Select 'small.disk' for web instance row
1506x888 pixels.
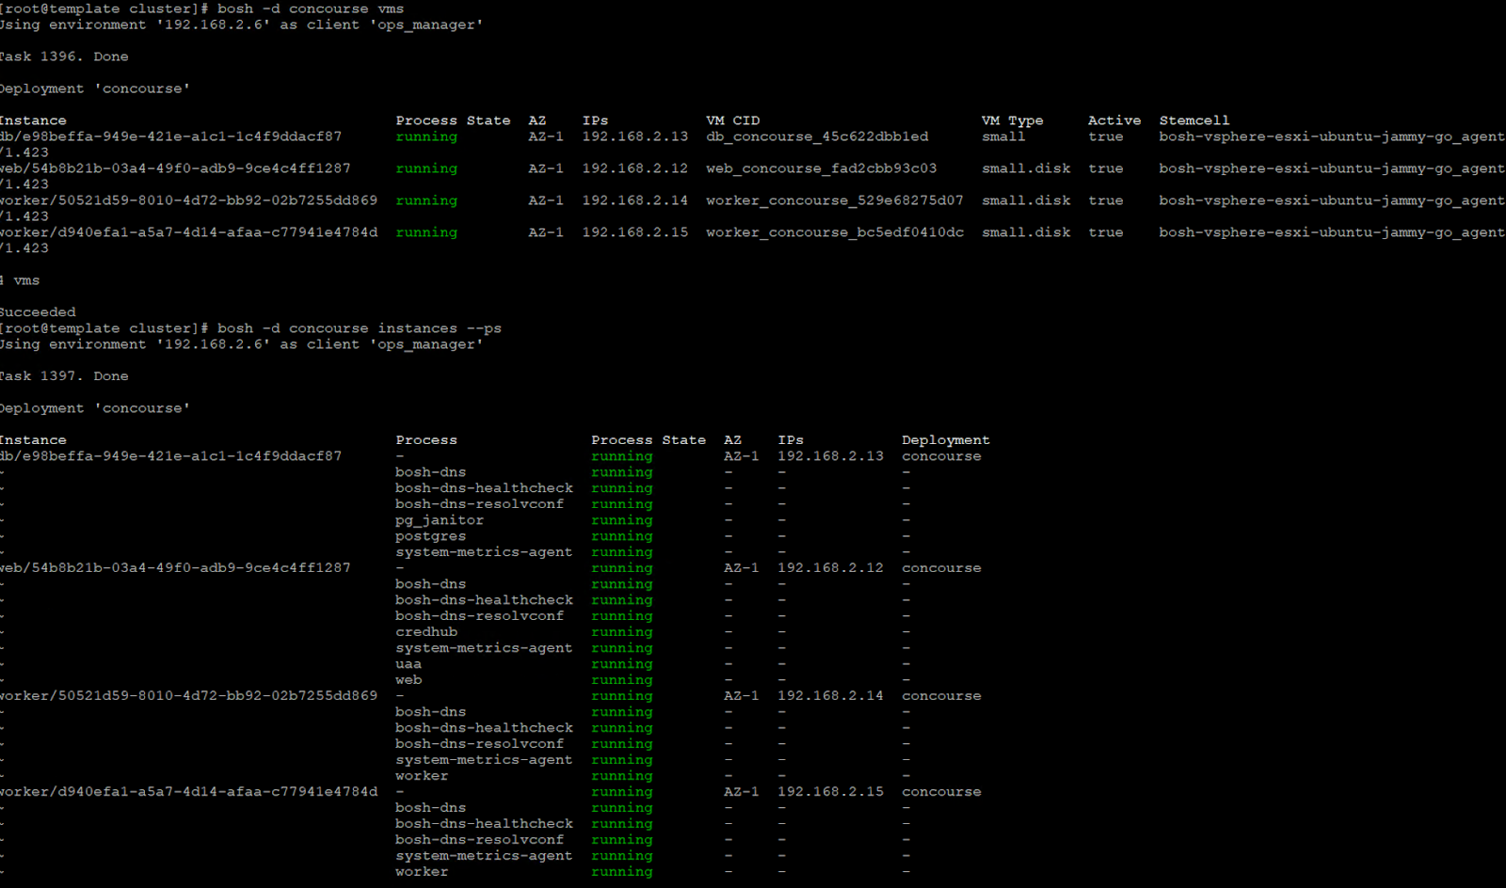click(1026, 168)
